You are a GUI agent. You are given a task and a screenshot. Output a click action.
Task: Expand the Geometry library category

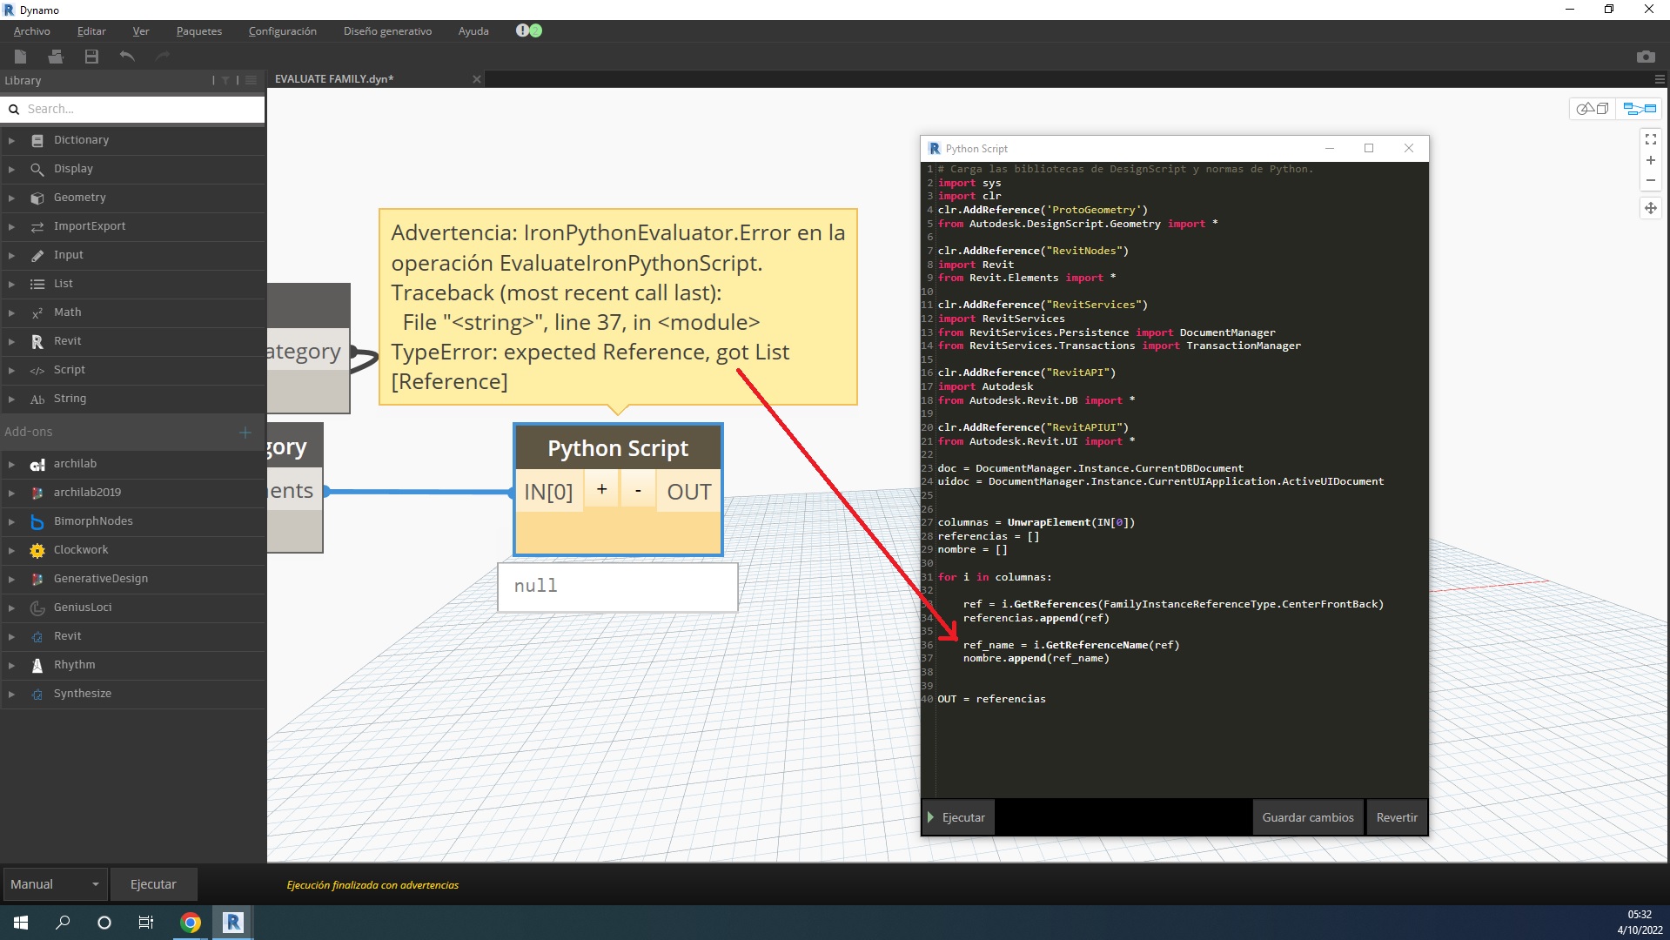(x=11, y=198)
